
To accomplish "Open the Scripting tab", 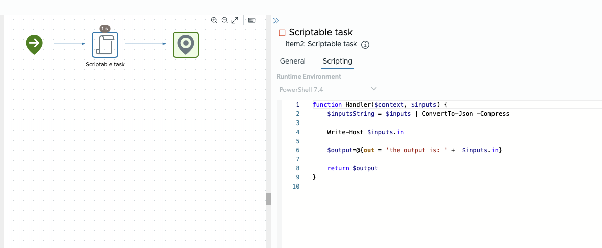I will pyautogui.click(x=338, y=61).
